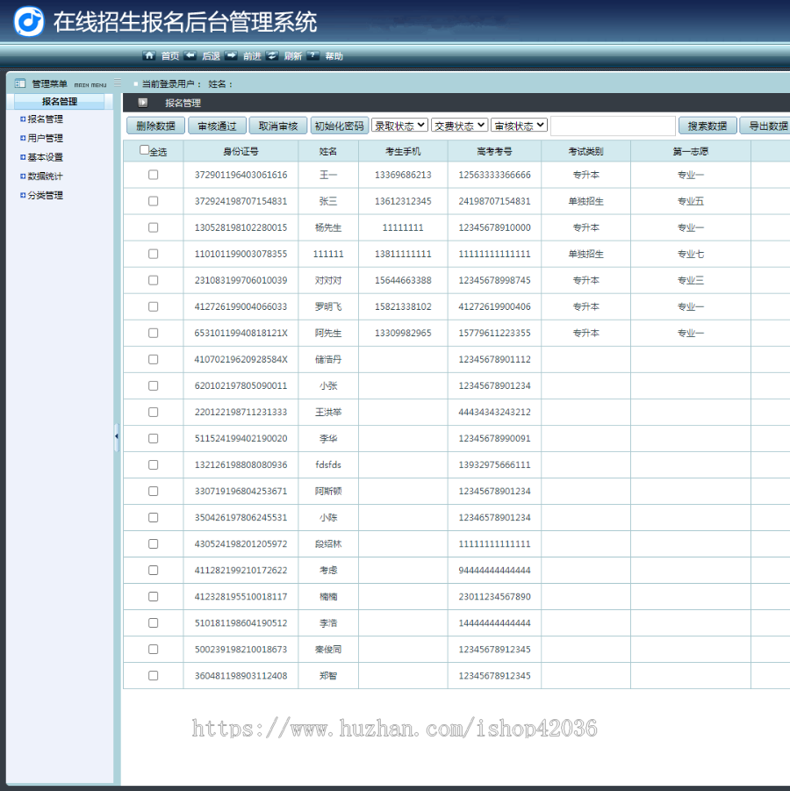The image size is (790, 791).
Task: Click the 删除数据 button
Action: pyautogui.click(x=156, y=126)
